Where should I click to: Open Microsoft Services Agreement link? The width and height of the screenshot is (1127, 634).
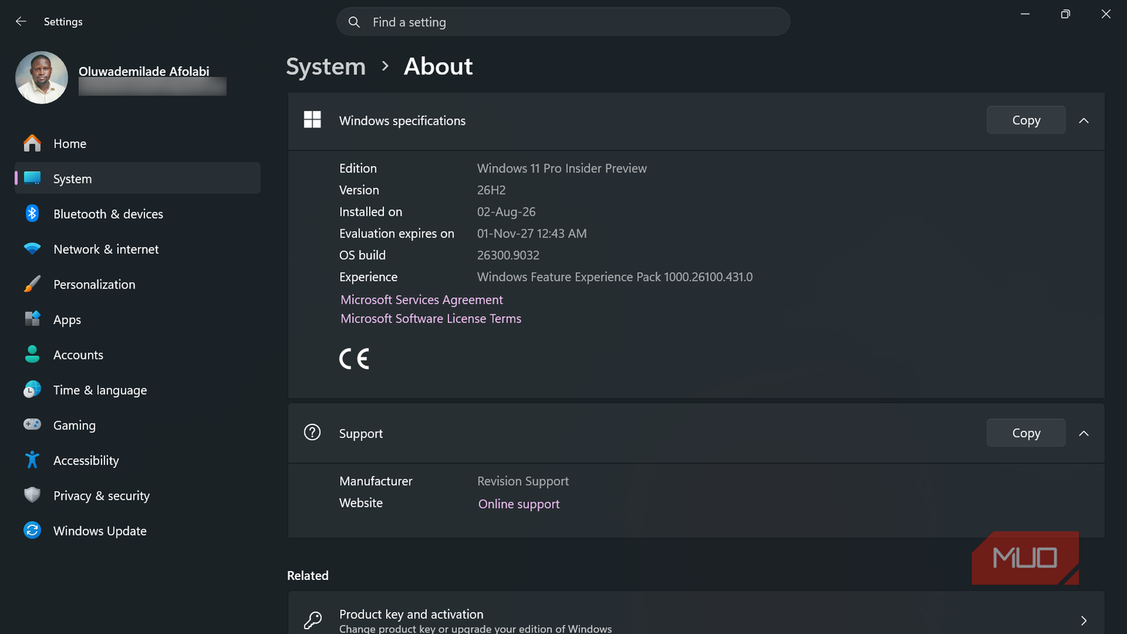click(x=421, y=300)
